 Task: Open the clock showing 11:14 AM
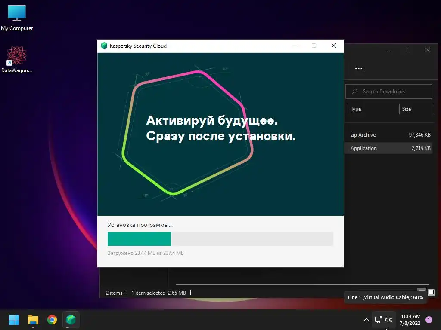coord(410,320)
